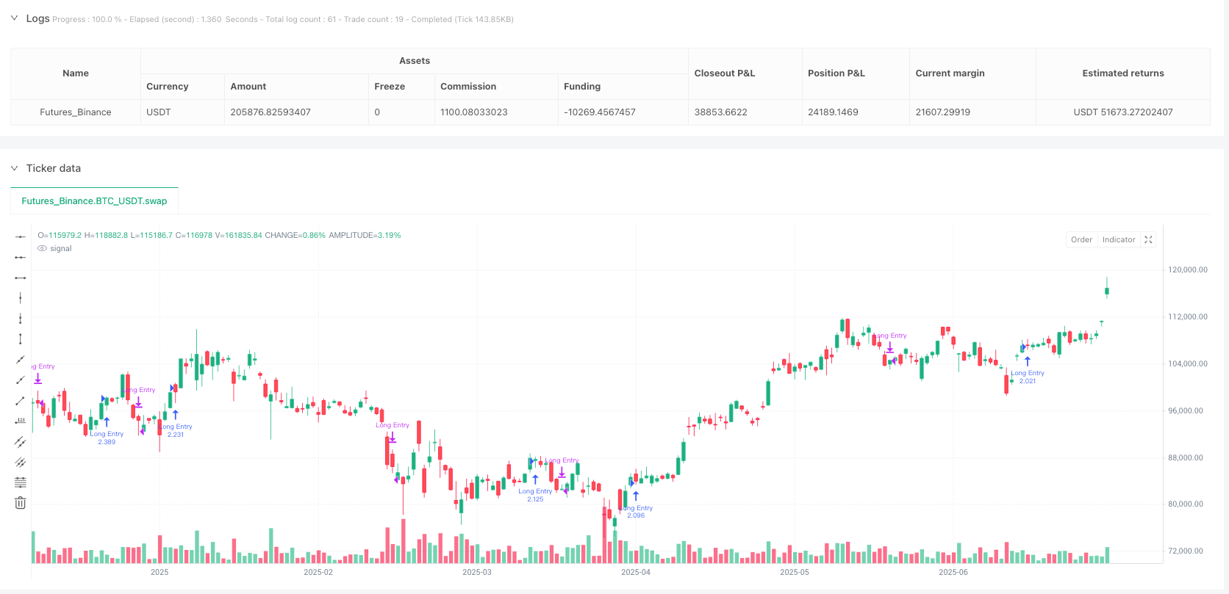Screen dimensions: 1229x594
Task: Select the diagonal segment drawing tool
Action: coord(21,401)
